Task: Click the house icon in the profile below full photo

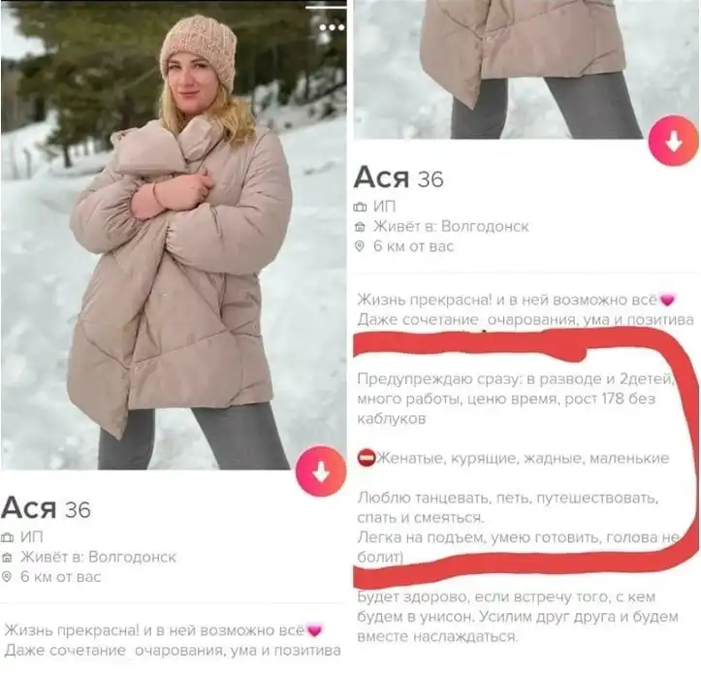Action: coord(7,557)
